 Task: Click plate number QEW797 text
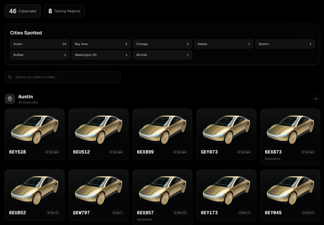tap(82, 213)
